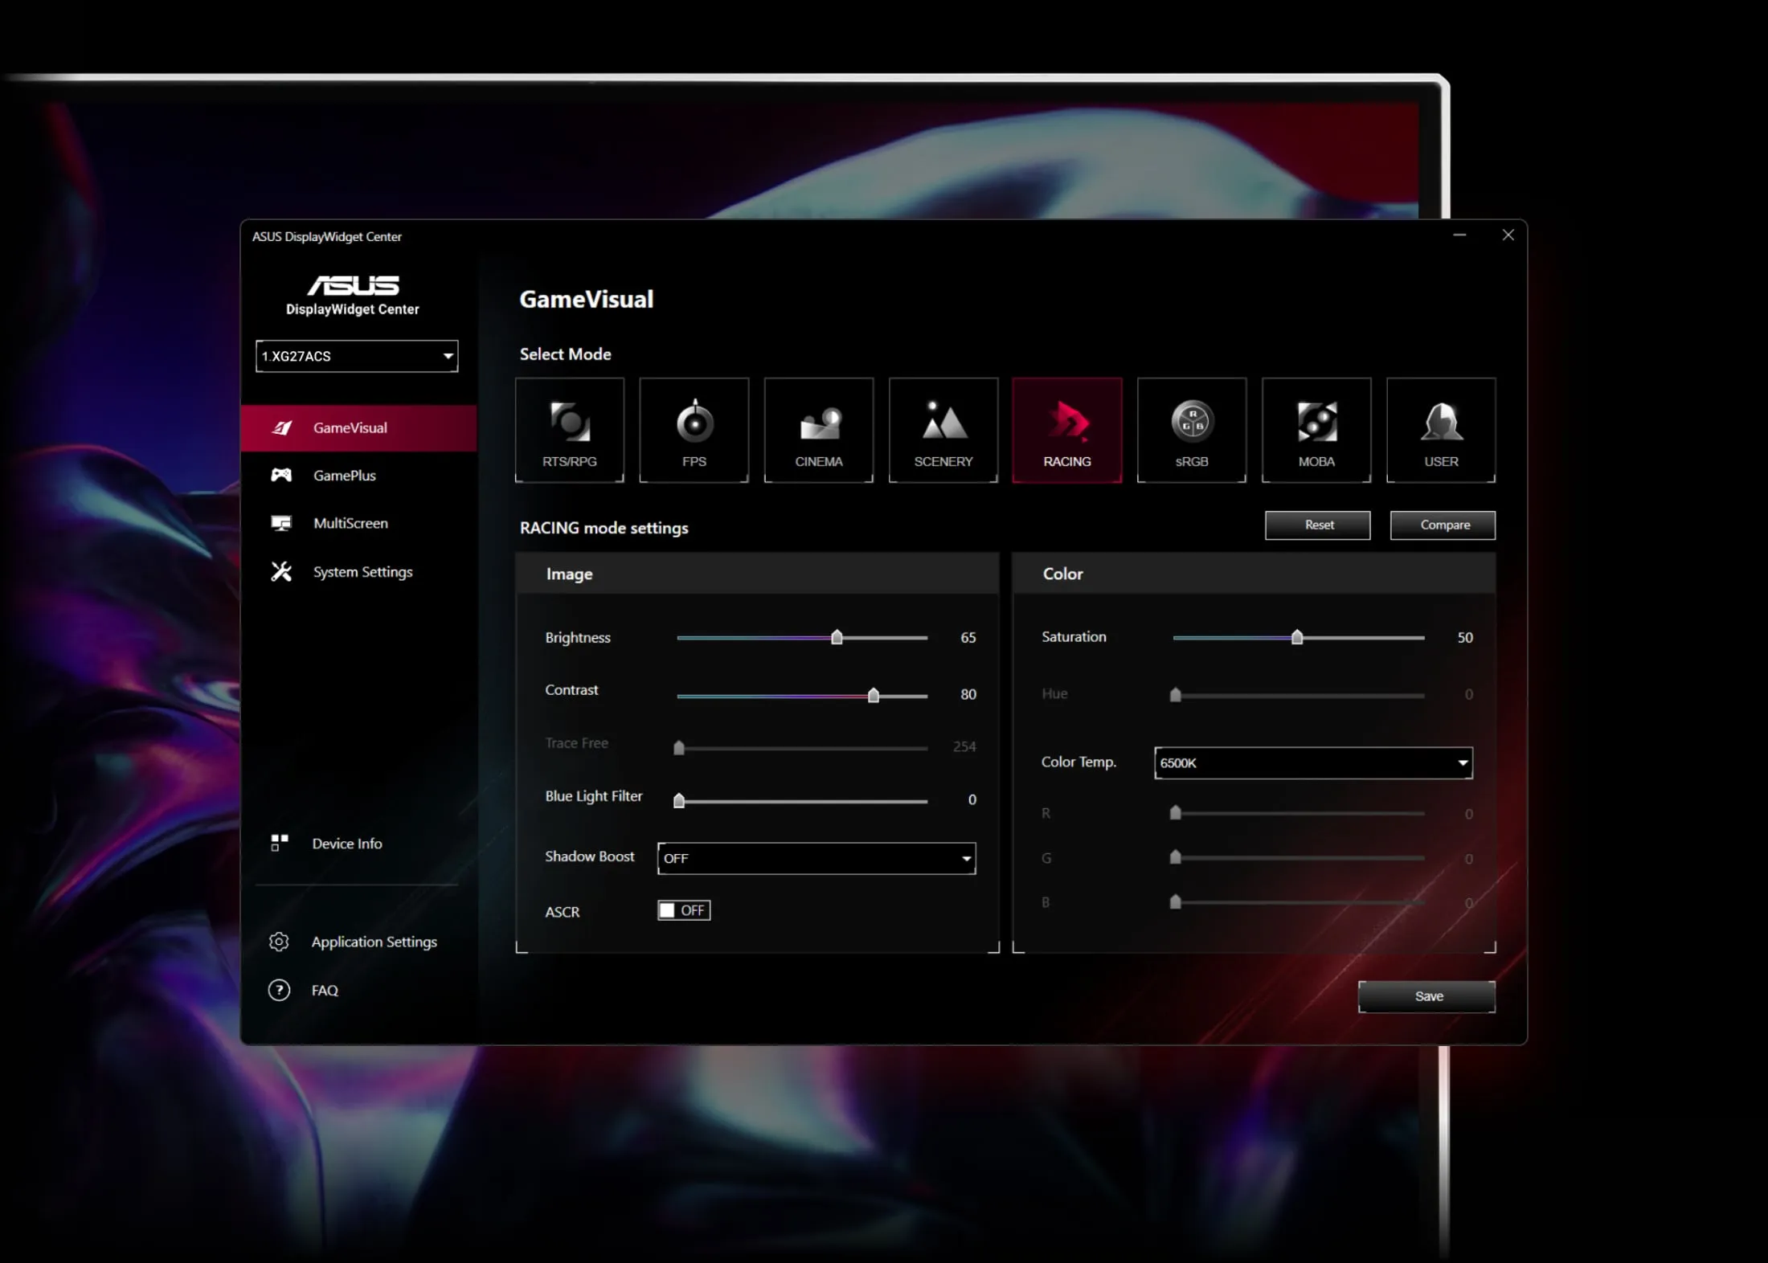Viewport: 1768px width, 1263px height.
Task: Open the XG27ACS monitor selector
Action: (x=357, y=356)
